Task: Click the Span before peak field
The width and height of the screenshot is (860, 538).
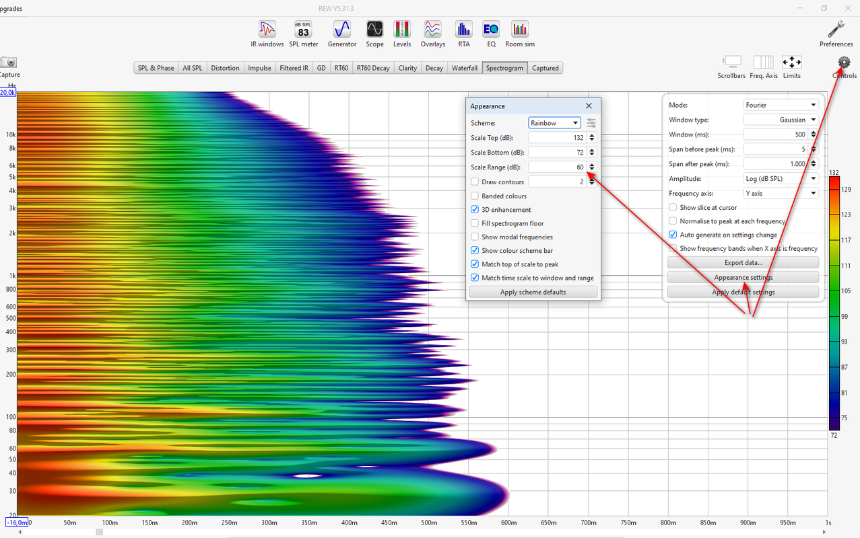Action: coord(775,149)
